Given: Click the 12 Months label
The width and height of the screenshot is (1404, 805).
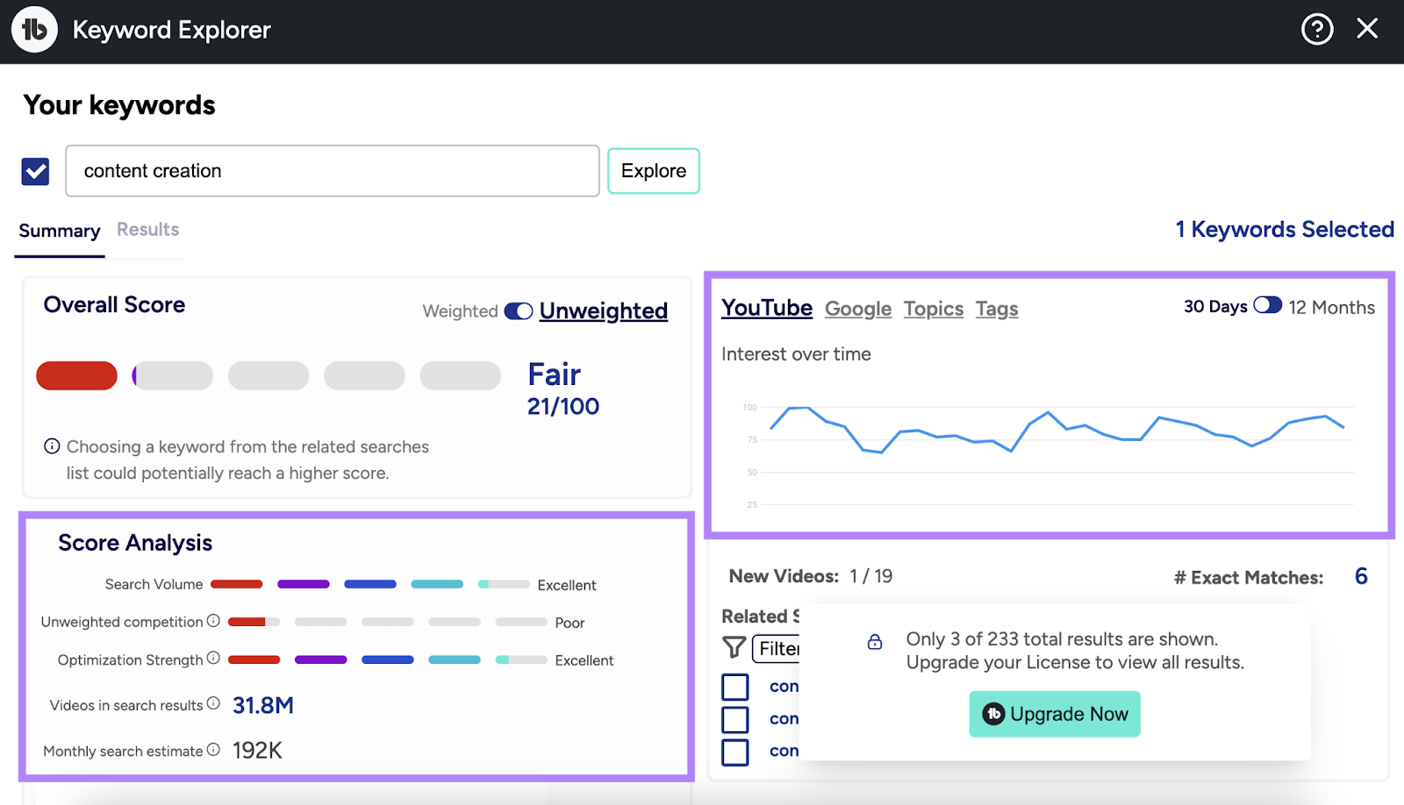Looking at the screenshot, I should (x=1331, y=307).
